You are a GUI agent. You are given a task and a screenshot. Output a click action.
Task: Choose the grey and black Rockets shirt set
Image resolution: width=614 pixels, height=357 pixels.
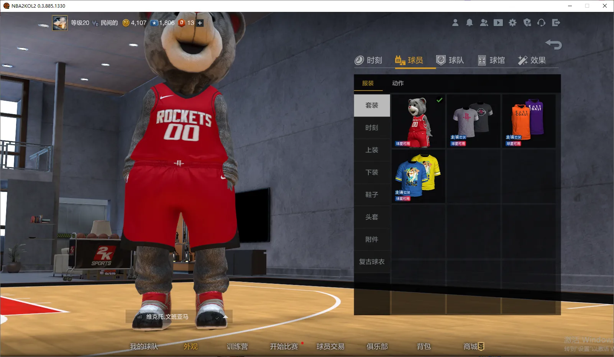click(x=474, y=121)
